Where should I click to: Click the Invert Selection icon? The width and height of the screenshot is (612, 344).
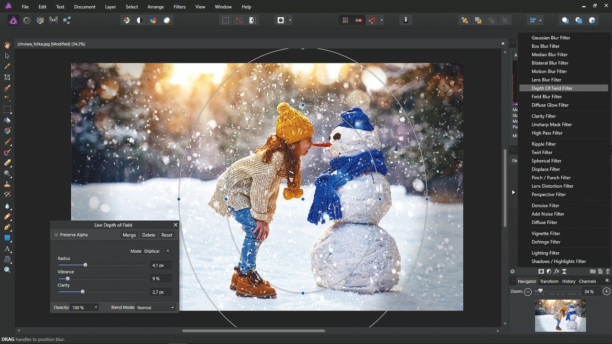(x=252, y=20)
